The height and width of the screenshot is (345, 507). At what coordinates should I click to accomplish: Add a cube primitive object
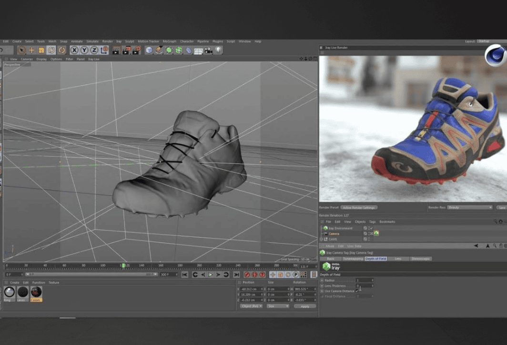149,50
